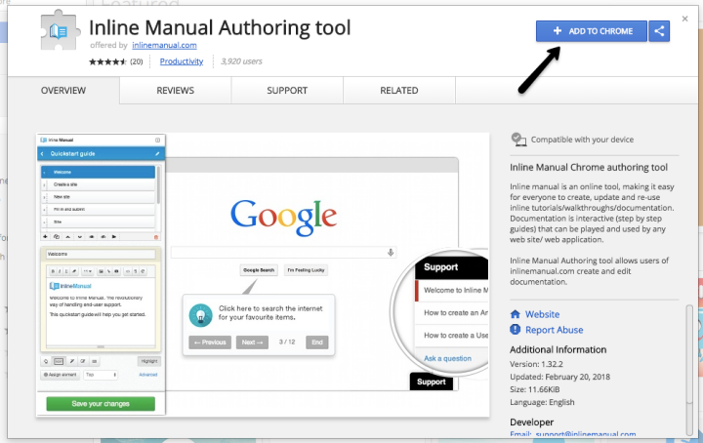Switch to the Related tab
703x443 pixels.
click(399, 91)
